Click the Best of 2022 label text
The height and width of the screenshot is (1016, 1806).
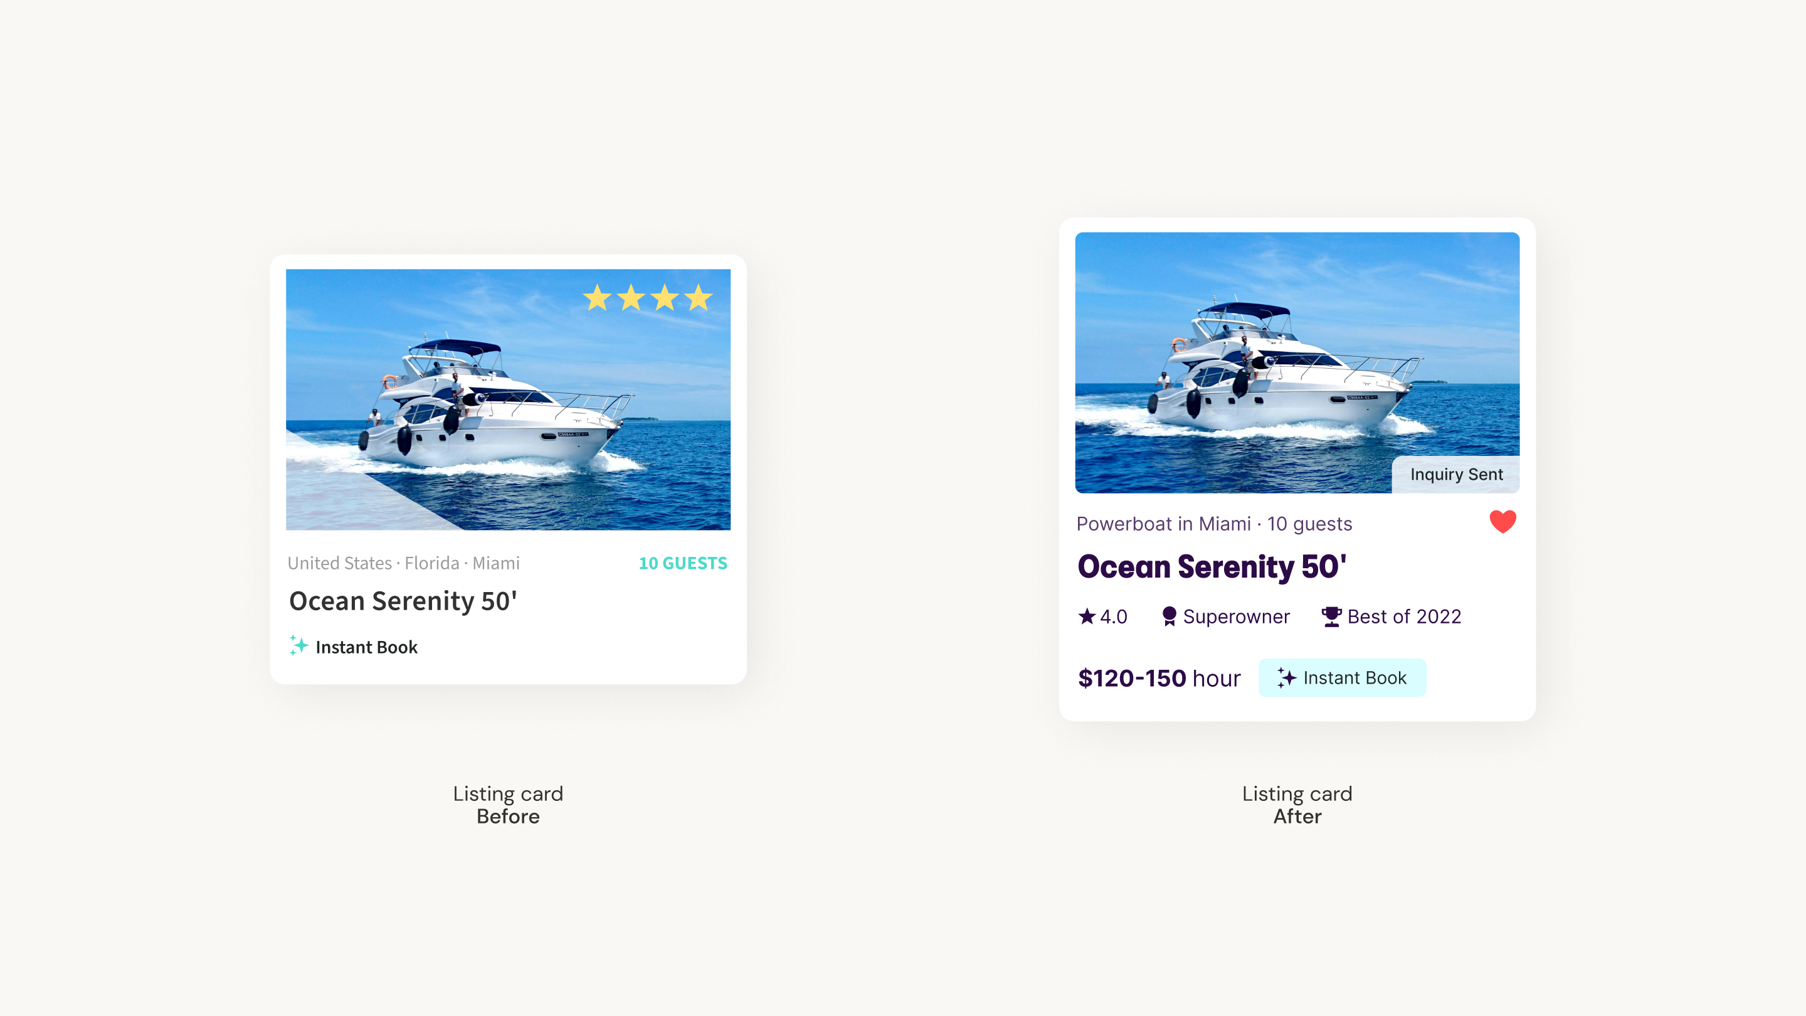point(1404,616)
